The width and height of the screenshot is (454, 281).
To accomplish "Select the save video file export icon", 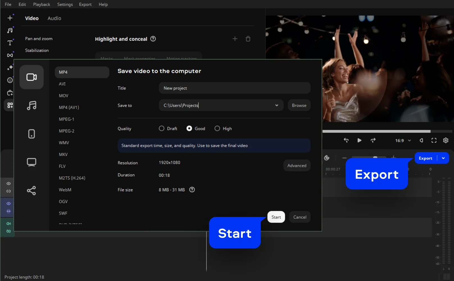I will (x=31, y=77).
